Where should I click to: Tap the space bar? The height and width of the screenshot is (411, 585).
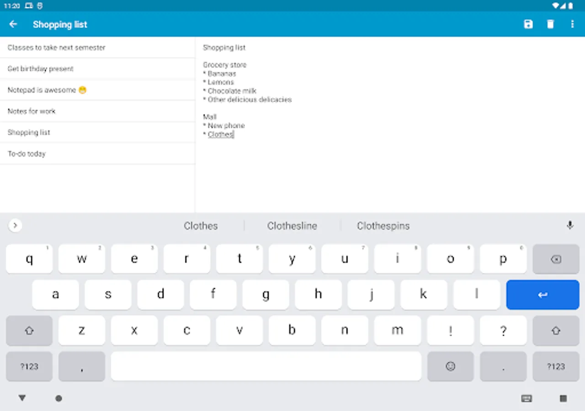click(x=266, y=366)
